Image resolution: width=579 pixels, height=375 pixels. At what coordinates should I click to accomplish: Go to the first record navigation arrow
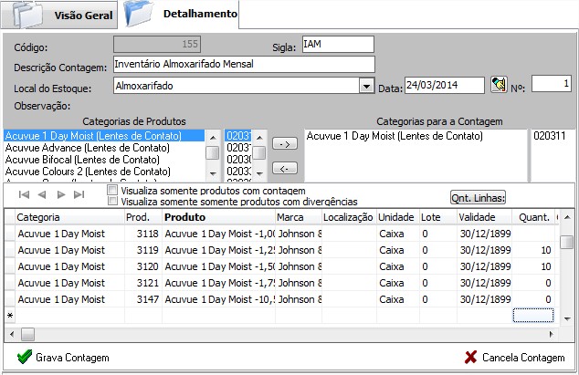point(24,194)
